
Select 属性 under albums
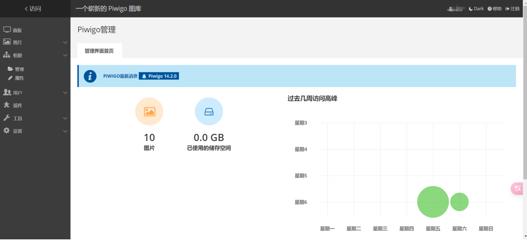click(x=20, y=78)
